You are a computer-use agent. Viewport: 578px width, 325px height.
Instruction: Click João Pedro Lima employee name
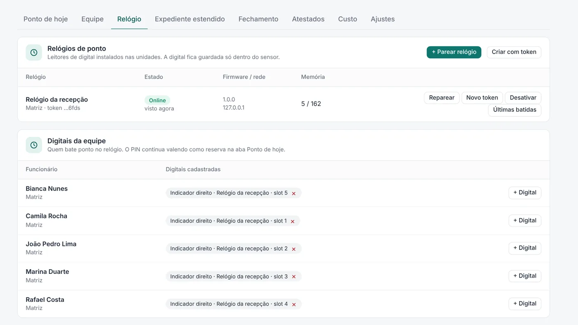coord(51,244)
